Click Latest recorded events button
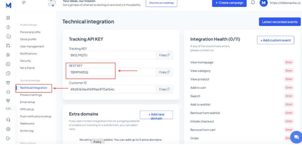 [x=280, y=22]
